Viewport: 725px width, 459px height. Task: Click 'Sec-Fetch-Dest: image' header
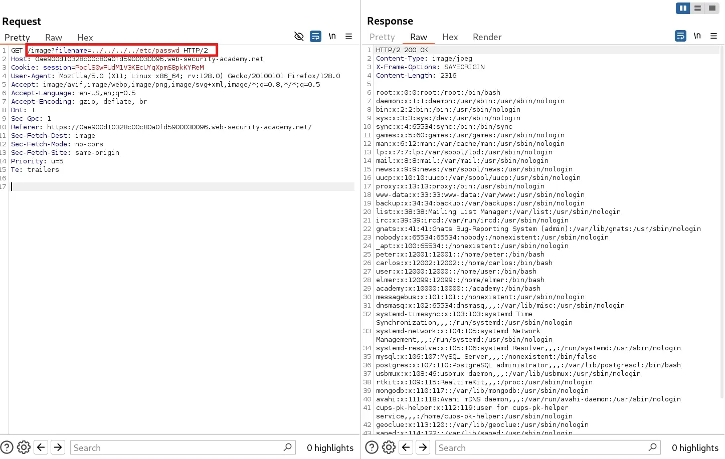click(53, 135)
